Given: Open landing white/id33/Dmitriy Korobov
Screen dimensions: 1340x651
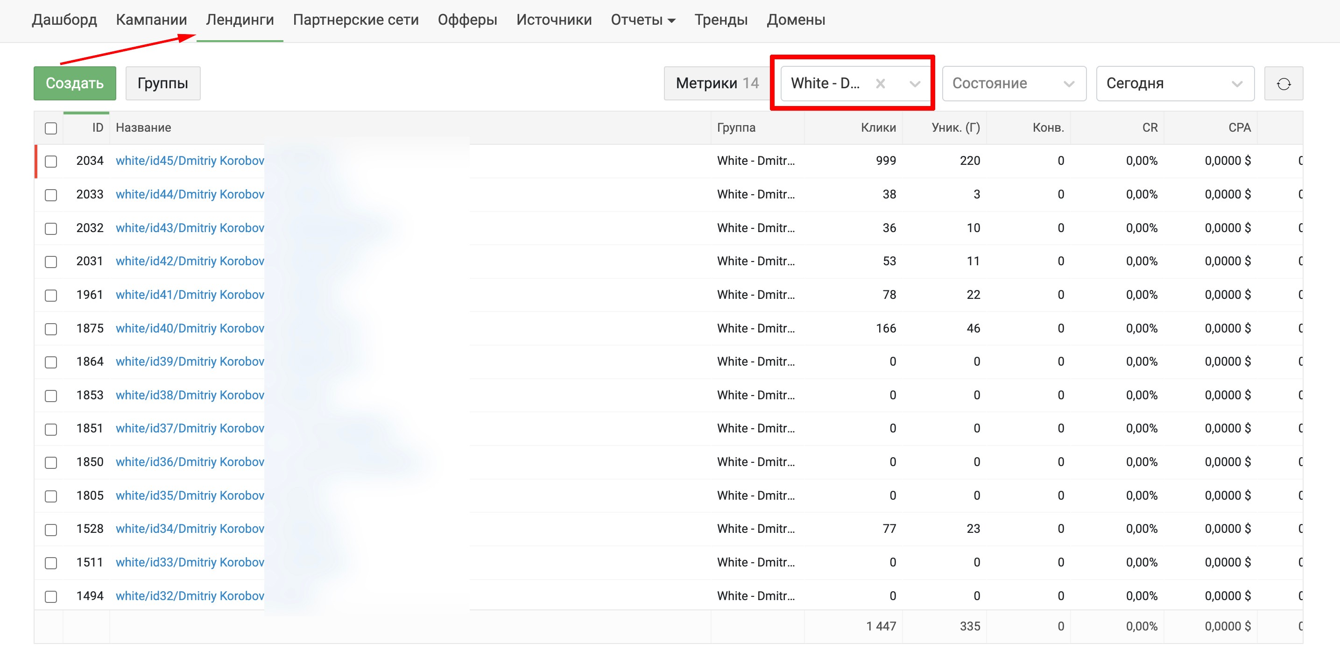Looking at the screenshot, I should coord(190,563).
